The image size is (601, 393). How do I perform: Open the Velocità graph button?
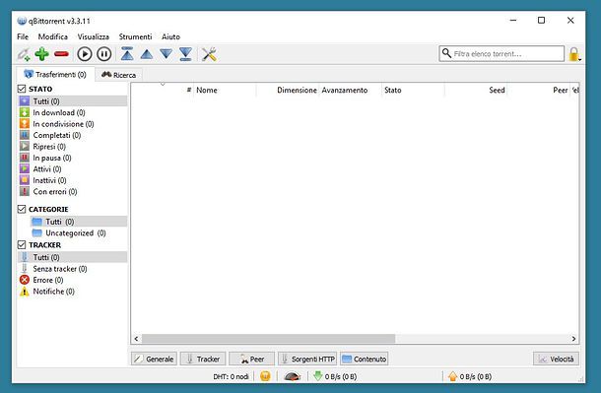[x=556, y=359]
